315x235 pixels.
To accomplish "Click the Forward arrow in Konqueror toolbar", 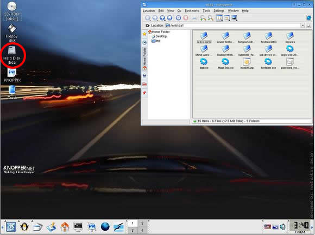I will [155, 18].
